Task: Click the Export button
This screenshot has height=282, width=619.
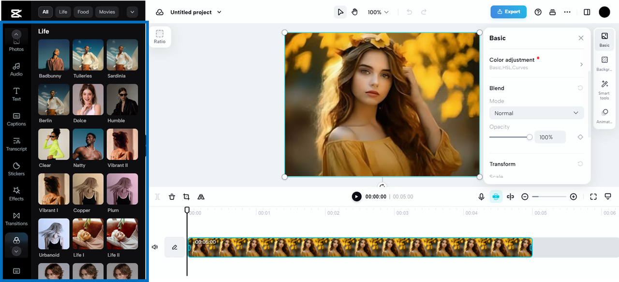Action: (508, 12)
